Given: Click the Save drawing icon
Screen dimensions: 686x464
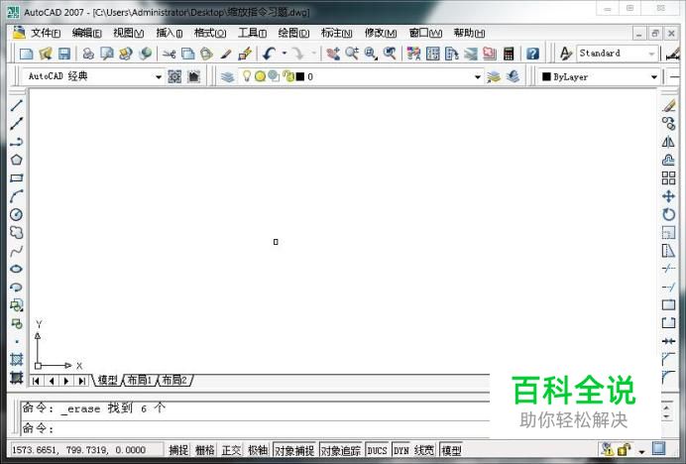Looking at the screenshot, I should (64, 54).
